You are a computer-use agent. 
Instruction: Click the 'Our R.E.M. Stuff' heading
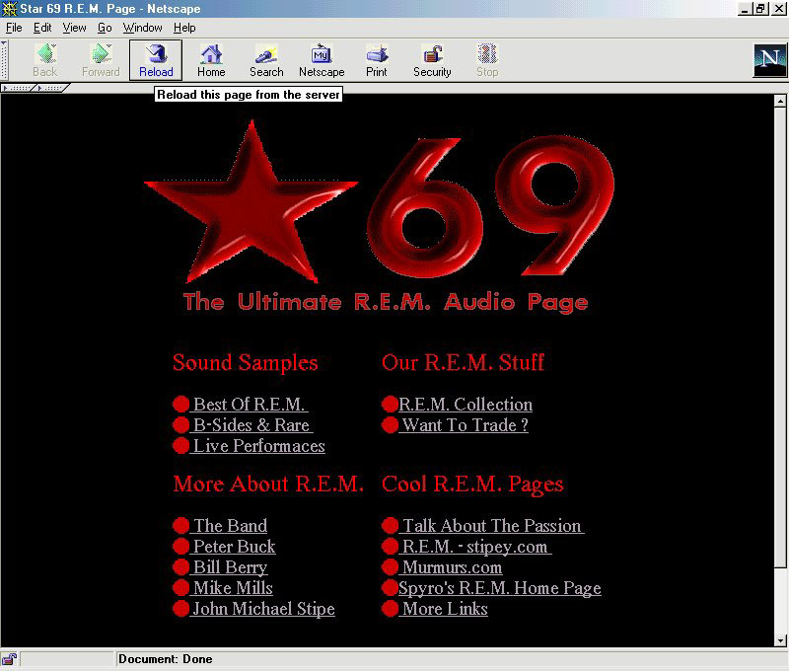463,362
